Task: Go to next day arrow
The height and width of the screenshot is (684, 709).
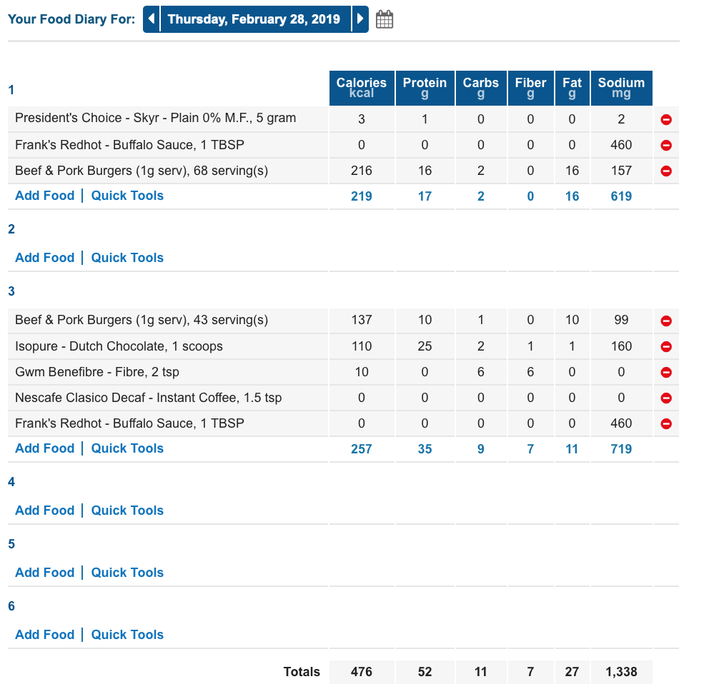Action: 360,19
